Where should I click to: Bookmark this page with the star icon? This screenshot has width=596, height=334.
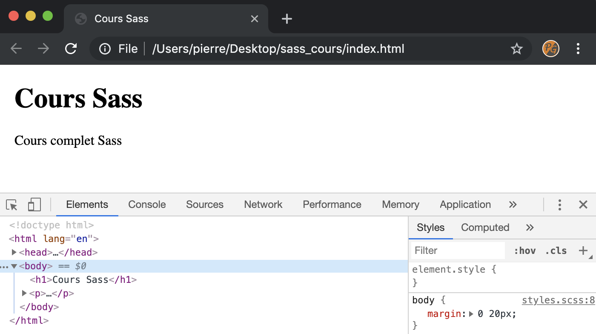[516, 49]
